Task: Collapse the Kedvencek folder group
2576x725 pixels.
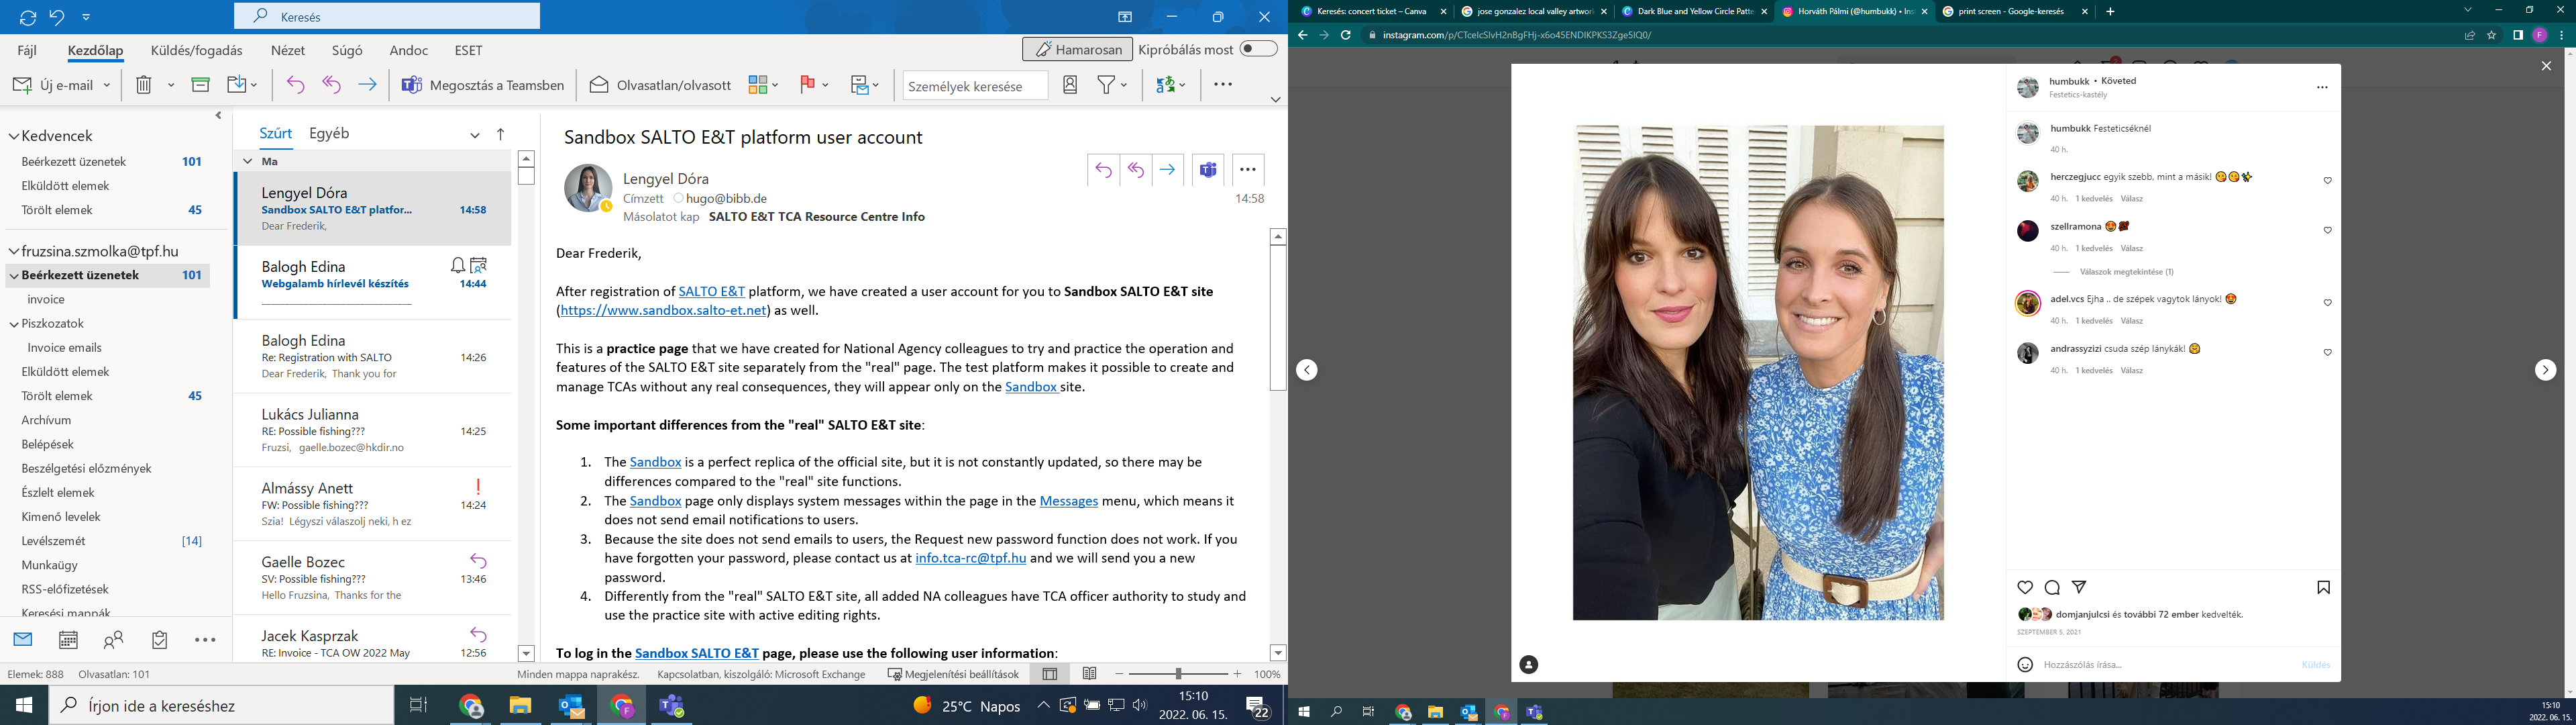Action: pos(14,136)
